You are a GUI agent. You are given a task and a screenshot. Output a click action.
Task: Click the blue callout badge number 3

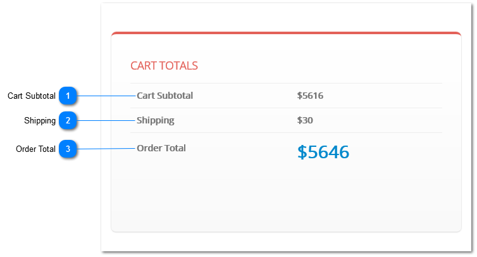68,149
